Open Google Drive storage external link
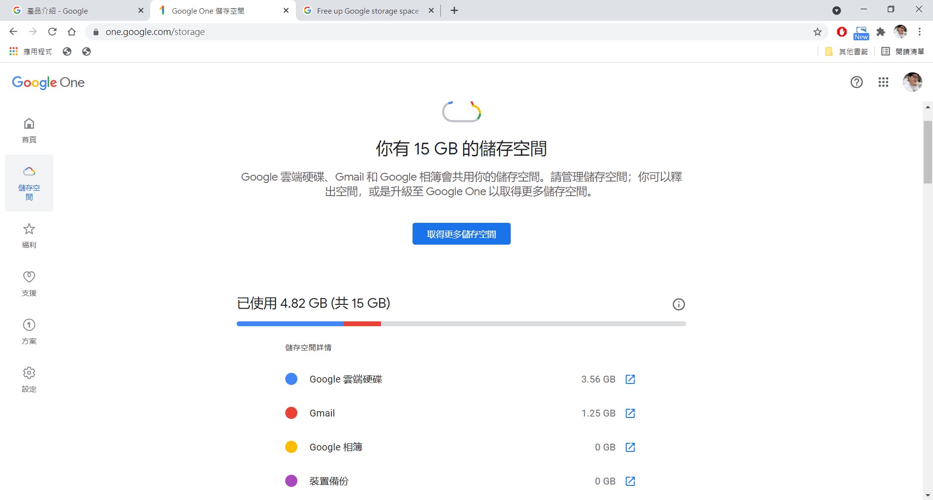Image resolution: width=933 pixels, height=500 pixels. click(630, 379)
